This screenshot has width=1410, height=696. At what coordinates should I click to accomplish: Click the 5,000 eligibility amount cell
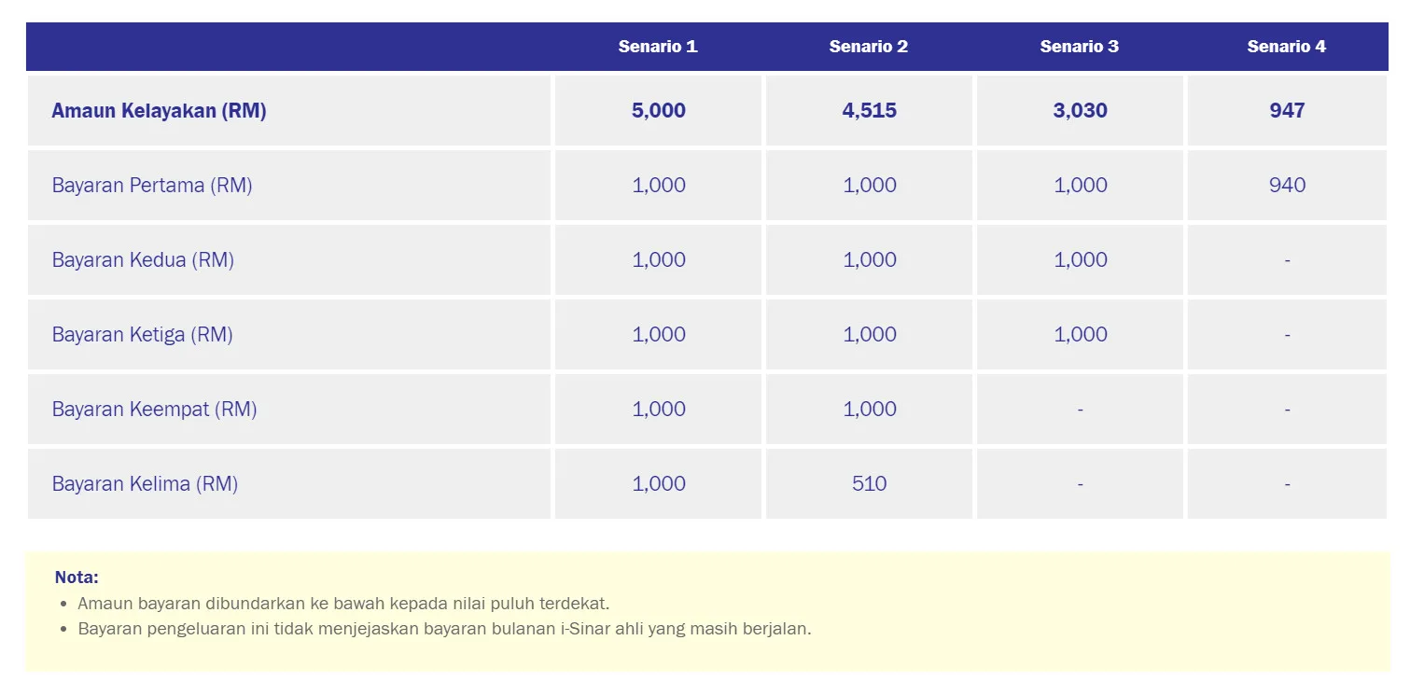coord(659,111)
